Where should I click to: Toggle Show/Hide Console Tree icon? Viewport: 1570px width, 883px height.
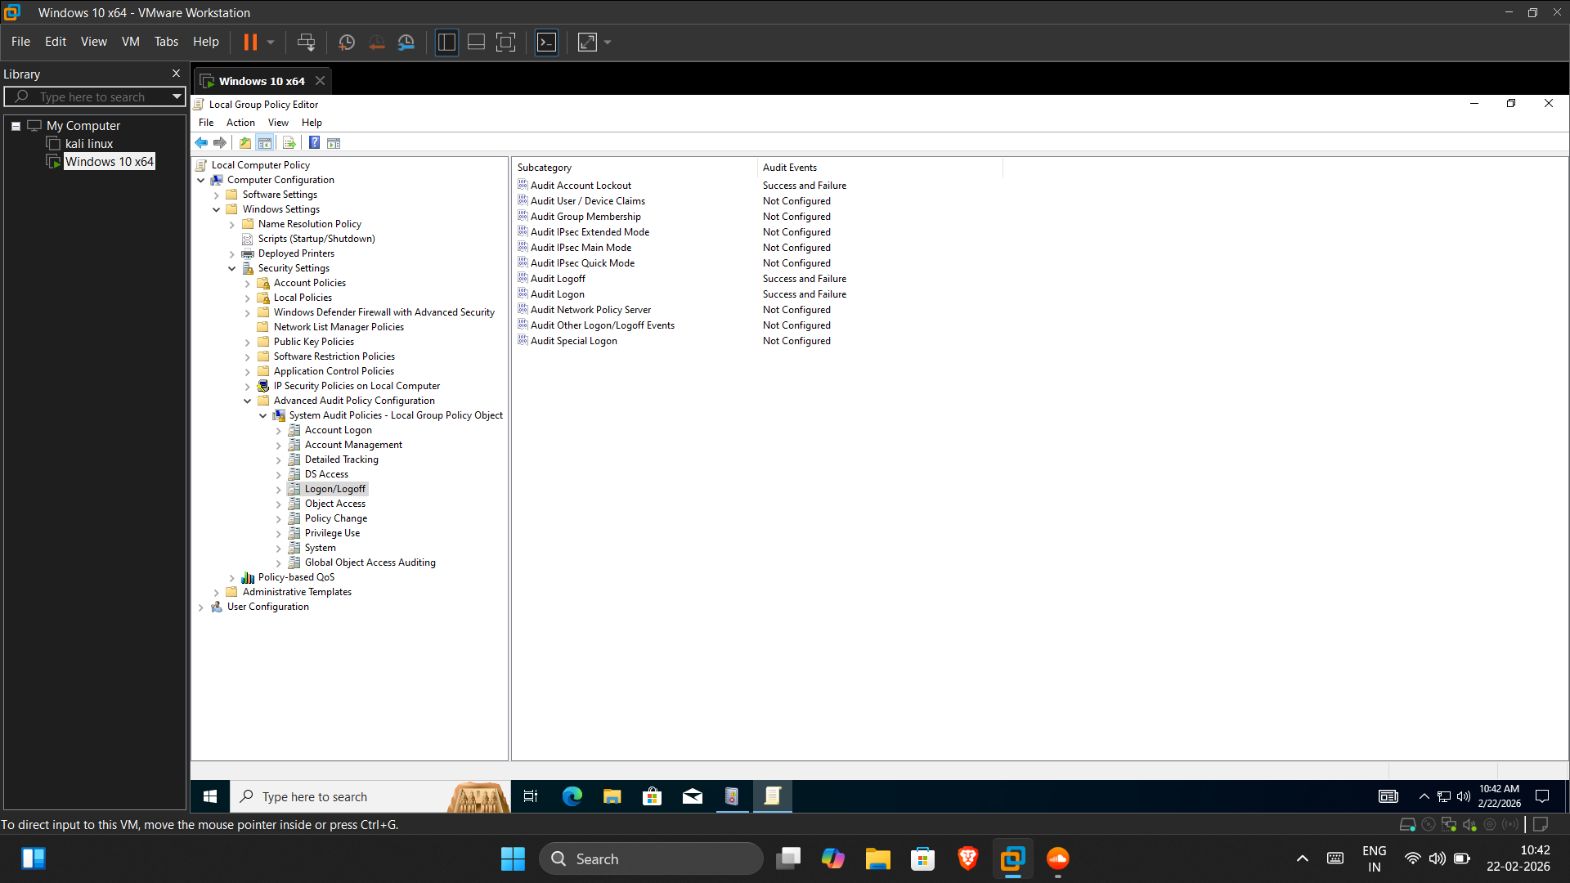click(x=265, y=143)
